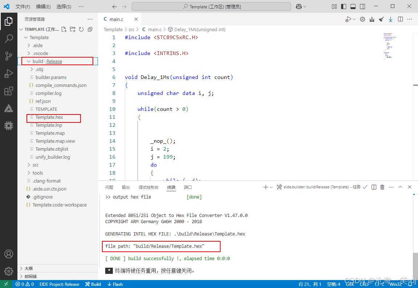
Task: Open explorer panel more actions ellipsis
Action: tap(90, 19)
